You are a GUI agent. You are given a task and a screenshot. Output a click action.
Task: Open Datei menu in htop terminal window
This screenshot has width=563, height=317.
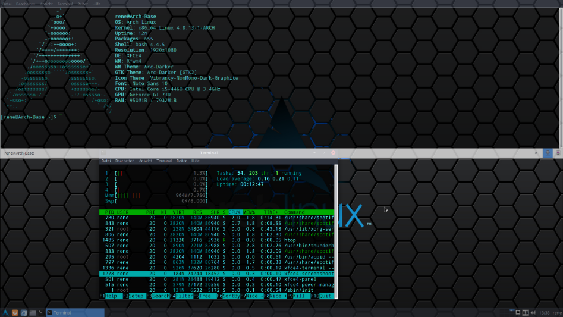point(106,161)
